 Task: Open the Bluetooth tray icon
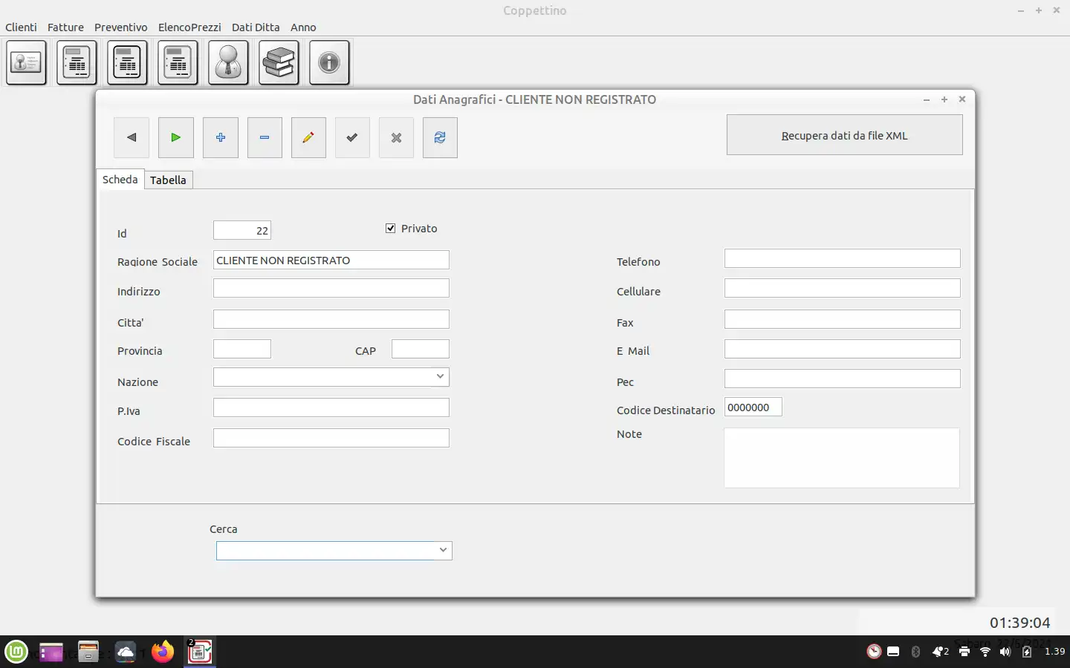pyautogui.click(x=915, y=652)
